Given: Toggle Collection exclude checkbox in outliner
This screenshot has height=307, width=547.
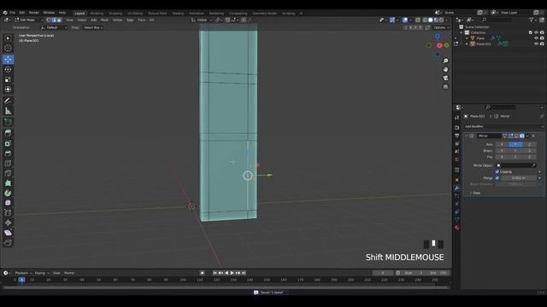Looking at the screenshot, I should [x=530, y=32].
